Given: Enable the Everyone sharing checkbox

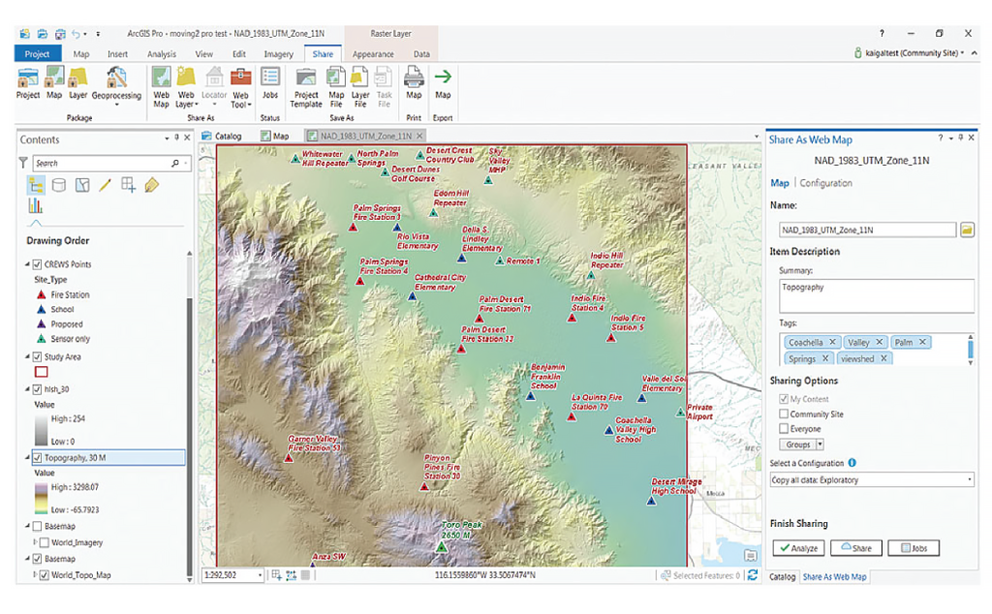Looking at the screenshot, I should pos(784,428).
